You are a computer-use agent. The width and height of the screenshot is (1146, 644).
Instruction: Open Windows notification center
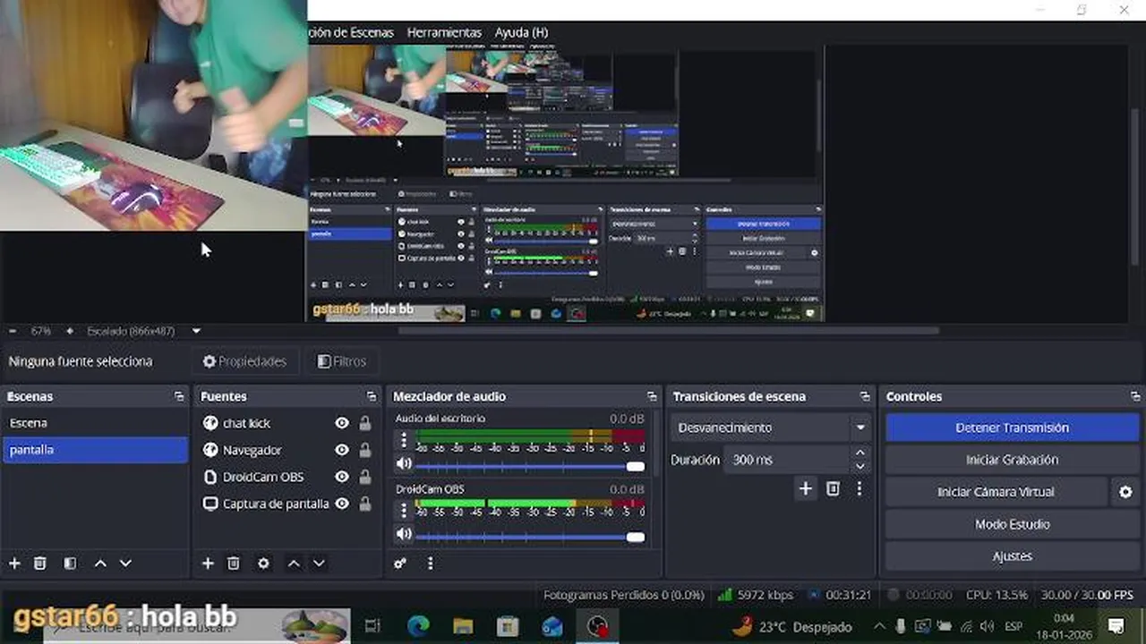[x=1116, y=626]
